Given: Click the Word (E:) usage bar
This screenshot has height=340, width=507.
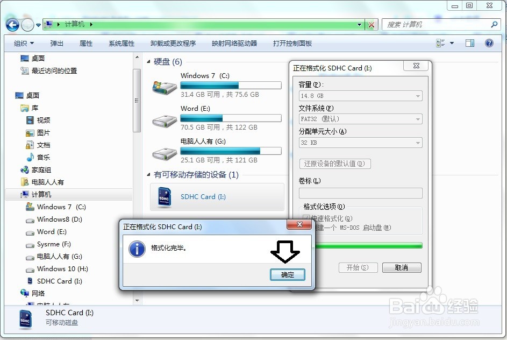Looking at the screenshot, I should pyautogui.click(x=231, y=118).
